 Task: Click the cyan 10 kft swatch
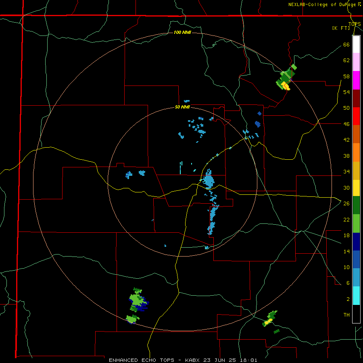[356, 296]
